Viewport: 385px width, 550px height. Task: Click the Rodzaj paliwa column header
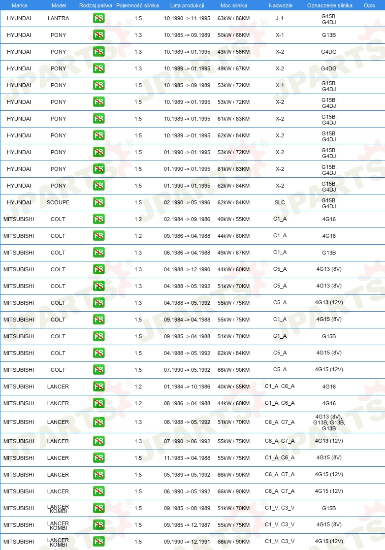(x=96, y=5)
